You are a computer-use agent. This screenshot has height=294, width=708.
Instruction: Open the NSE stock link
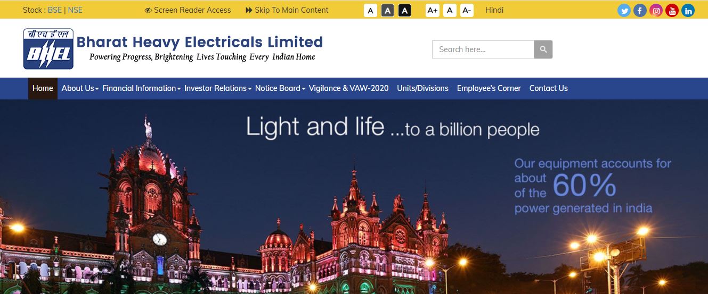click(75, 10)
